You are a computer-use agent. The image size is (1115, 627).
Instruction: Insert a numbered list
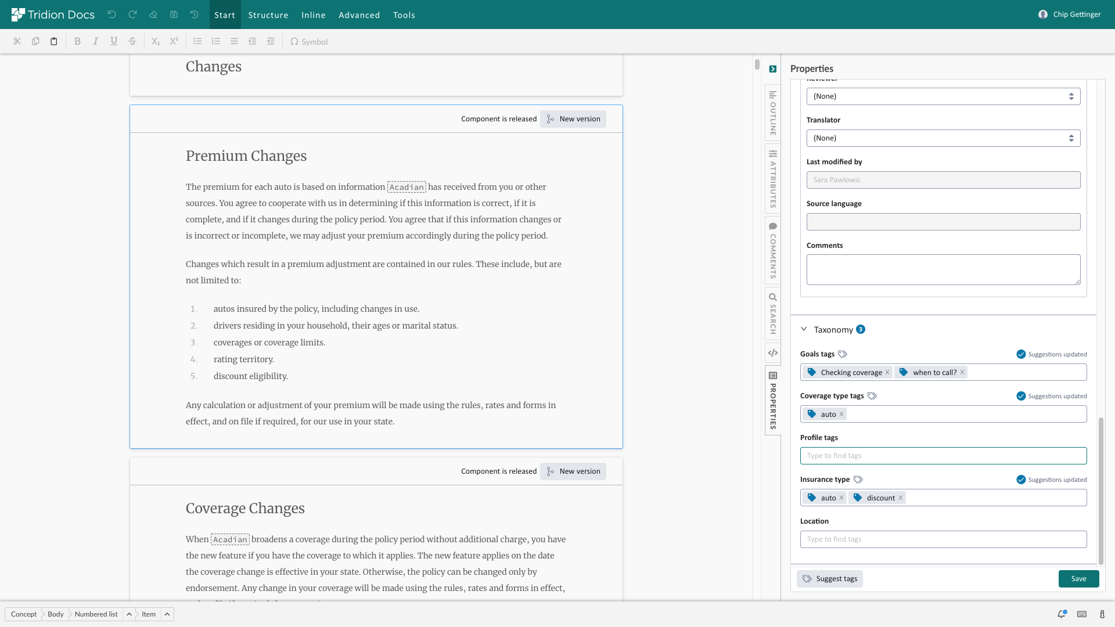click(216, 41)
